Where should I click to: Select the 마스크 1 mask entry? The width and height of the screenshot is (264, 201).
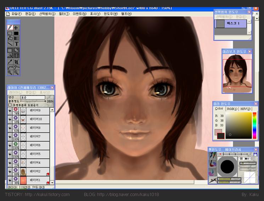pyautogui.click(x=230, y=23)
